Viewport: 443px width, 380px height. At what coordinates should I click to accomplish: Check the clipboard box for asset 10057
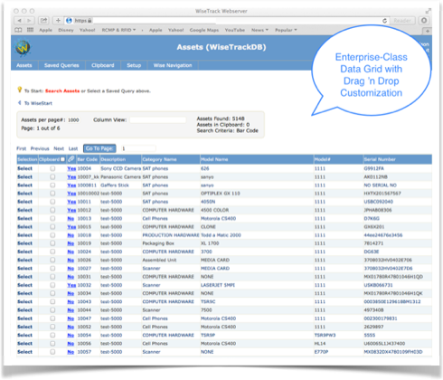click(52, 352)
